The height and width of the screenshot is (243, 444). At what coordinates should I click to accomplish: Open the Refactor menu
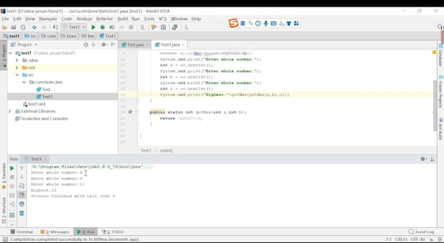pyautogui.click(x=104, y=19)
